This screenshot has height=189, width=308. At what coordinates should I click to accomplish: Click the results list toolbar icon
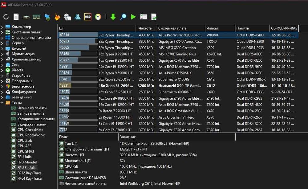pyautogui.click(x=144, y=17)
